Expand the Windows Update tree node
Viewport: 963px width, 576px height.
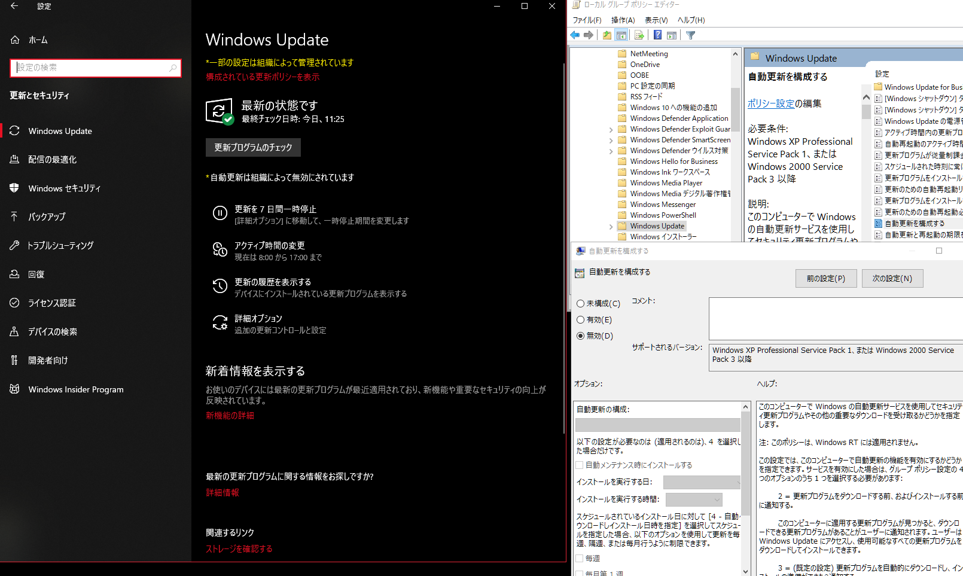[611, 227]
